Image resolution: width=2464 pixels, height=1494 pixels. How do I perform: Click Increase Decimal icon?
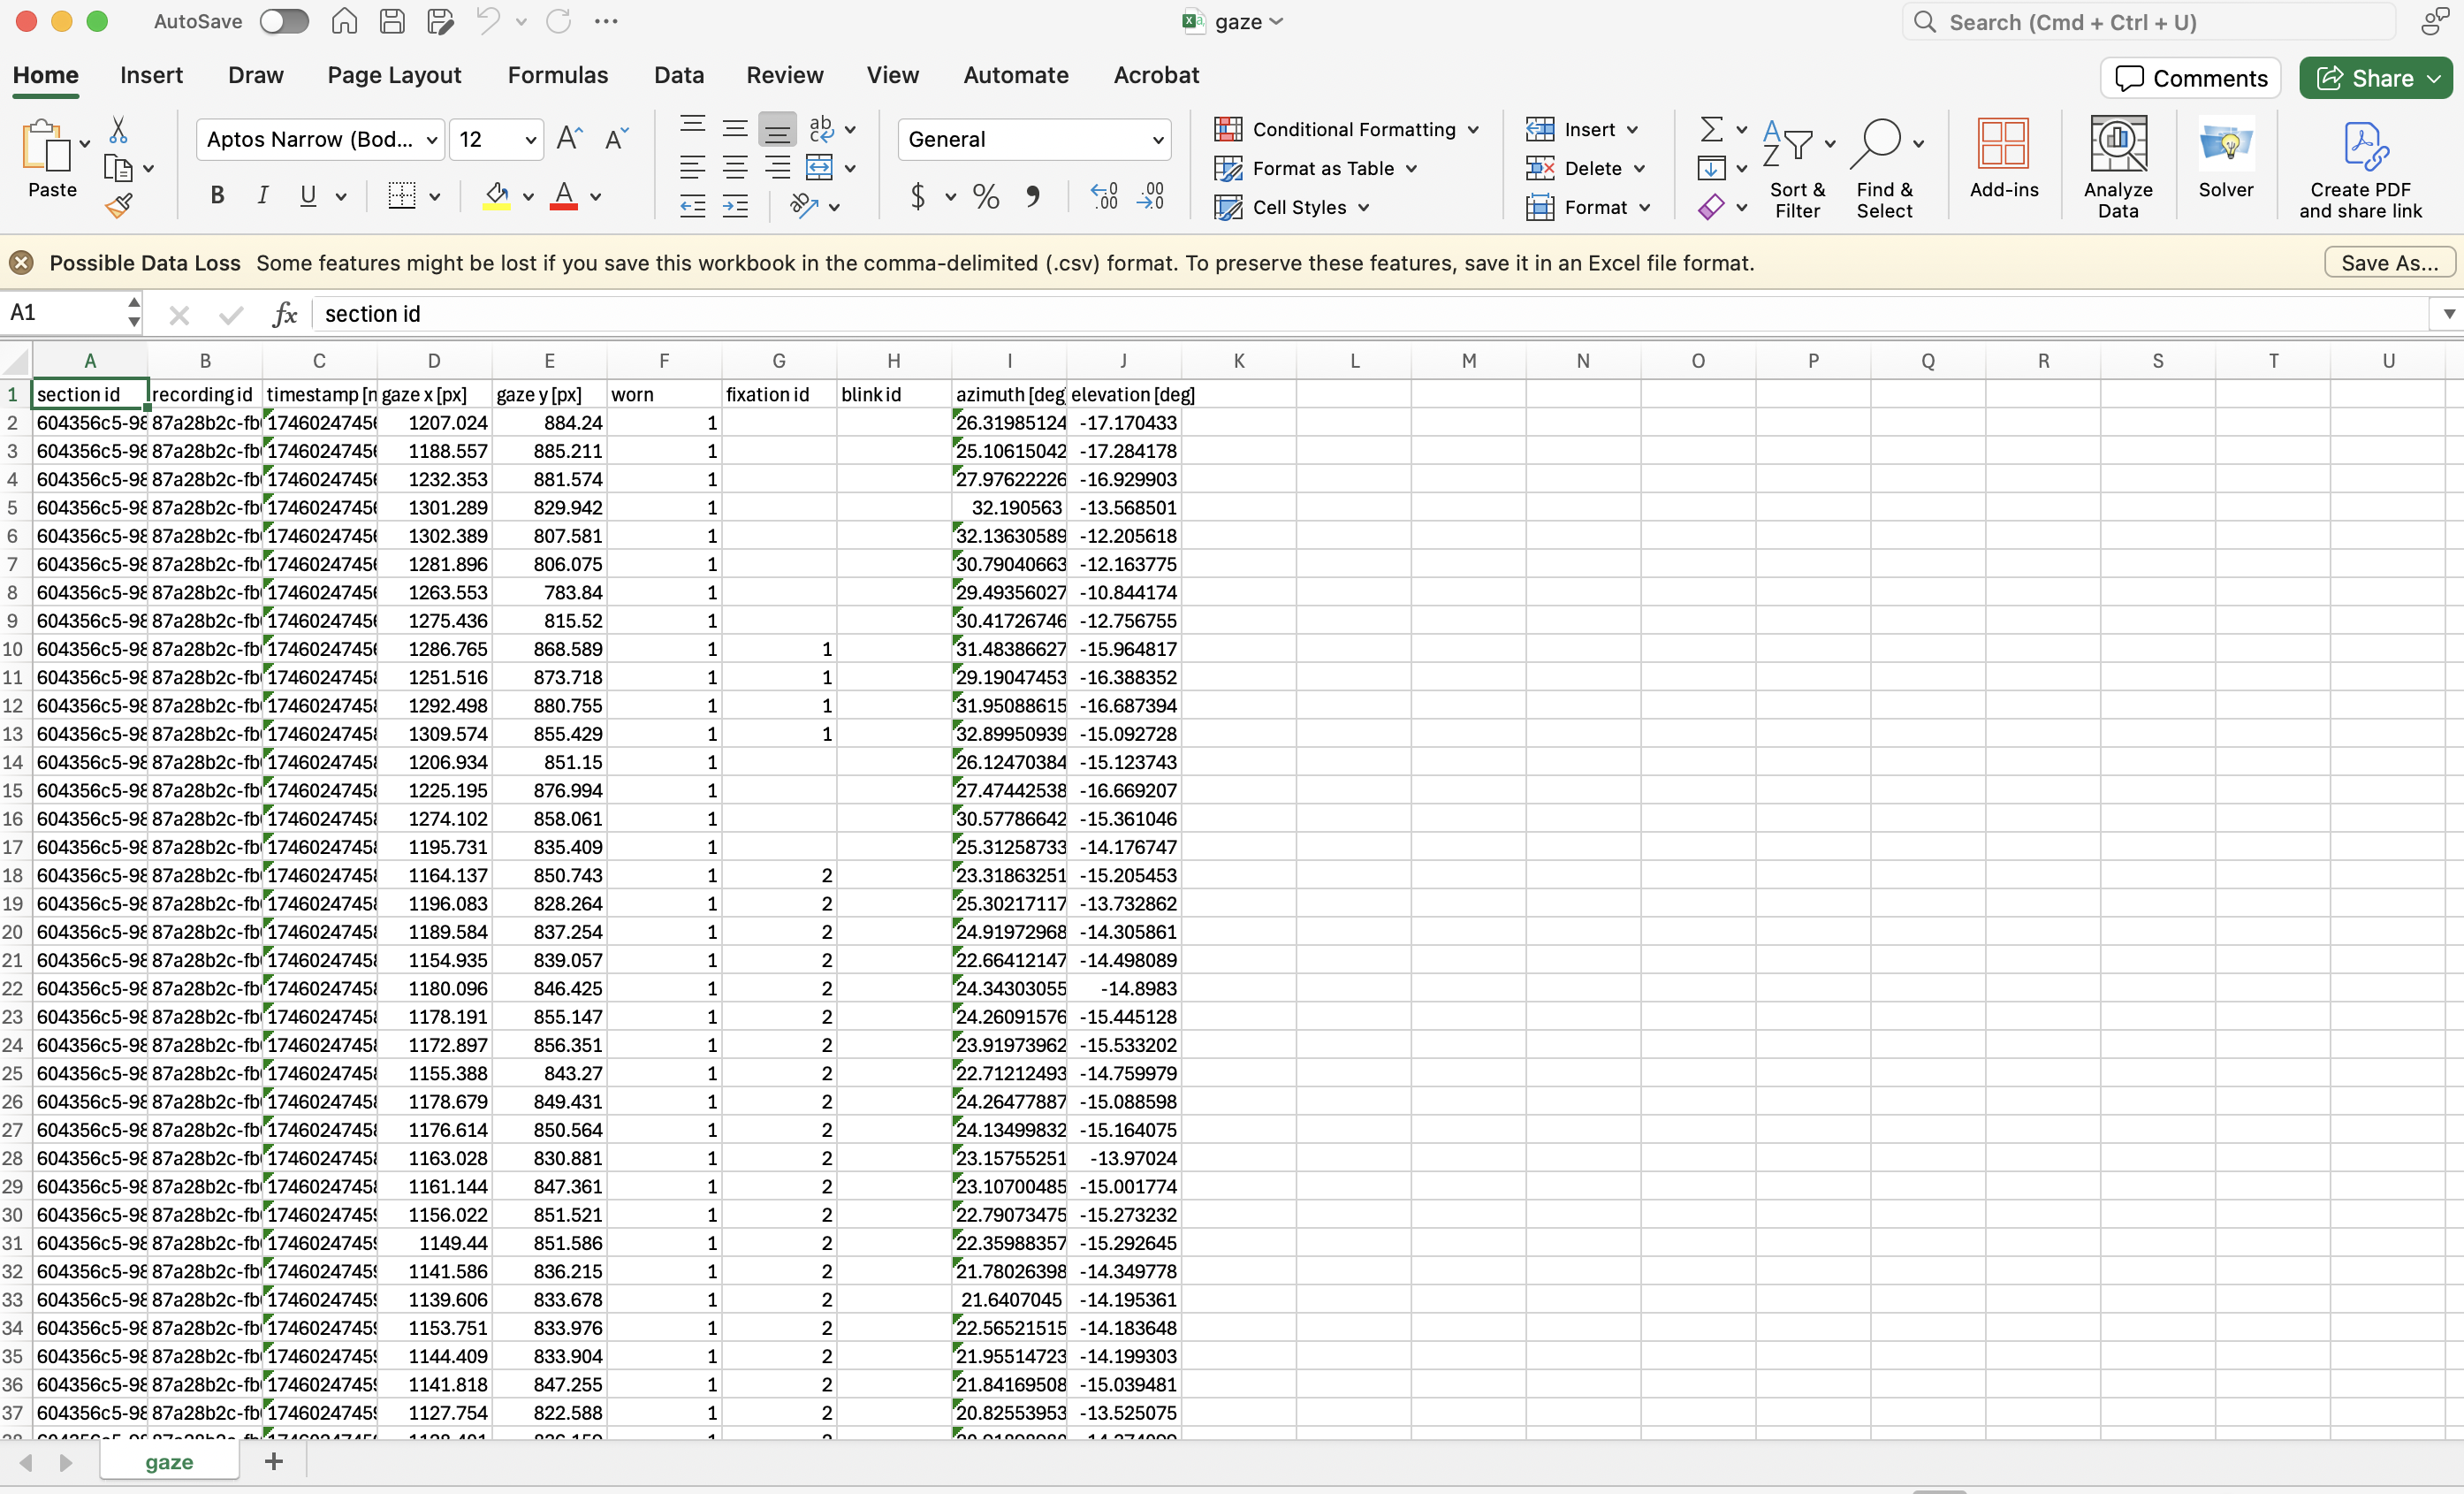click(1104, 196)
